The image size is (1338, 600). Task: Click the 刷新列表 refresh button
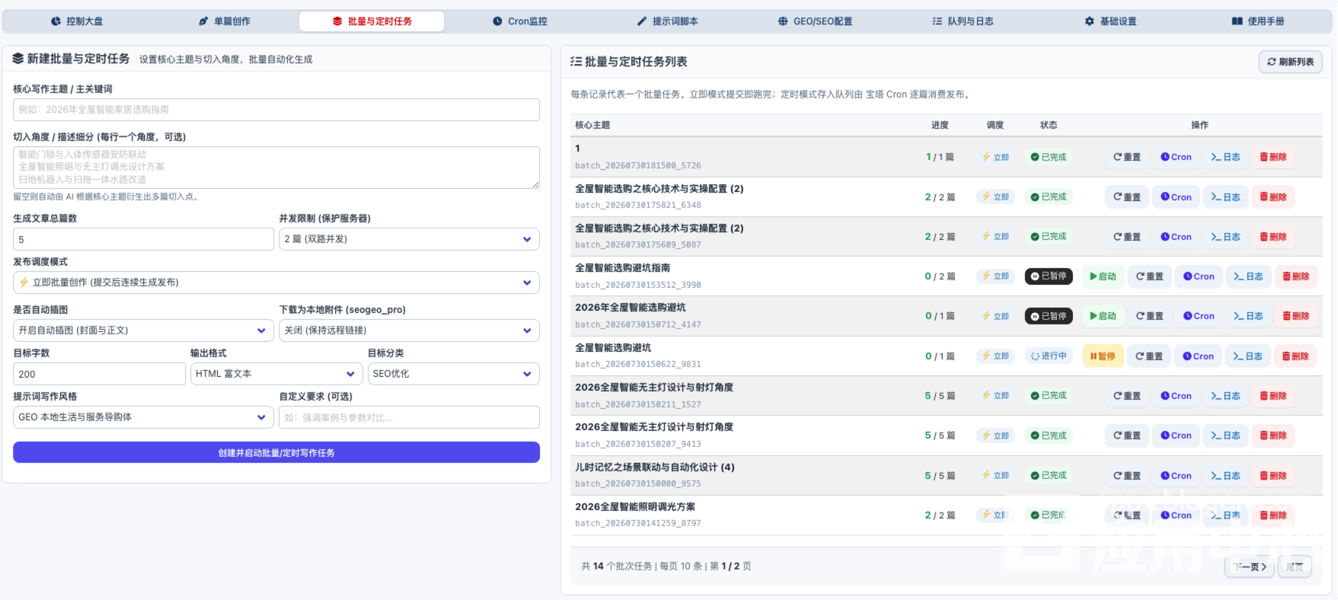[1290, 62]
